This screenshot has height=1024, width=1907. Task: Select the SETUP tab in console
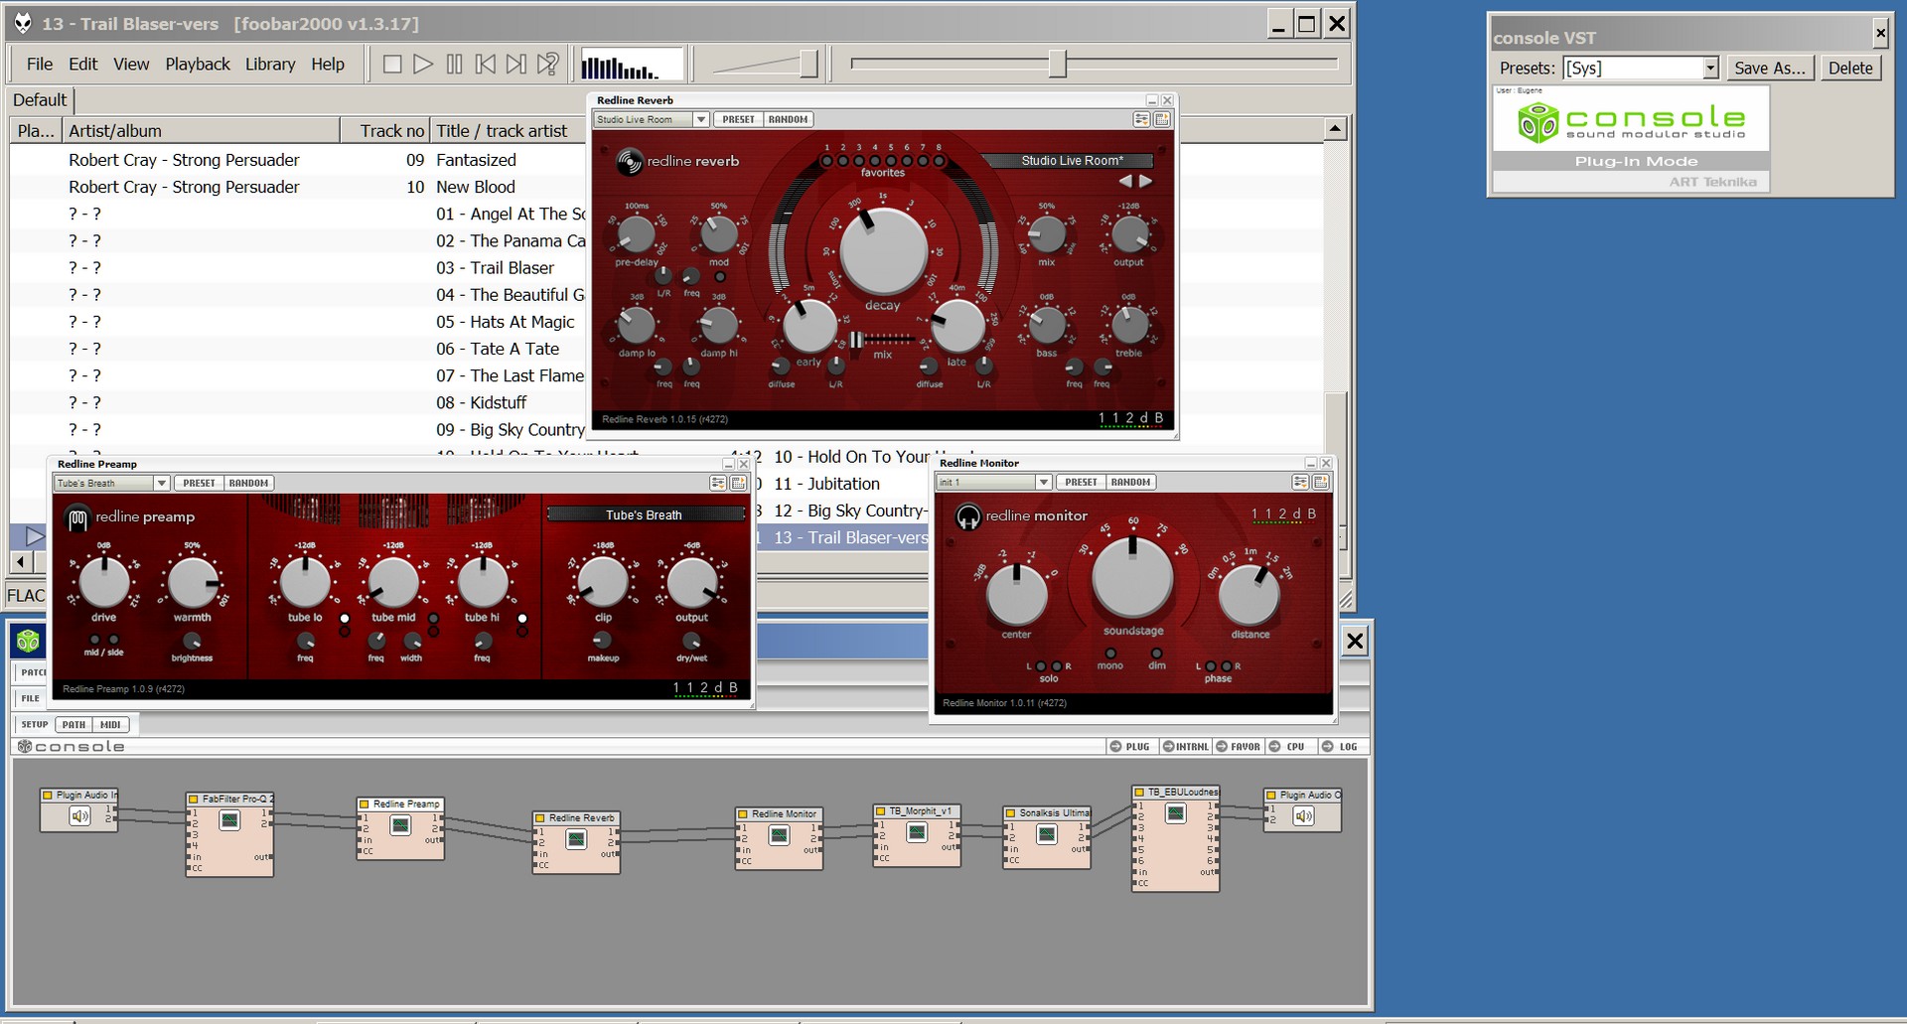click(x=35, y=725)
